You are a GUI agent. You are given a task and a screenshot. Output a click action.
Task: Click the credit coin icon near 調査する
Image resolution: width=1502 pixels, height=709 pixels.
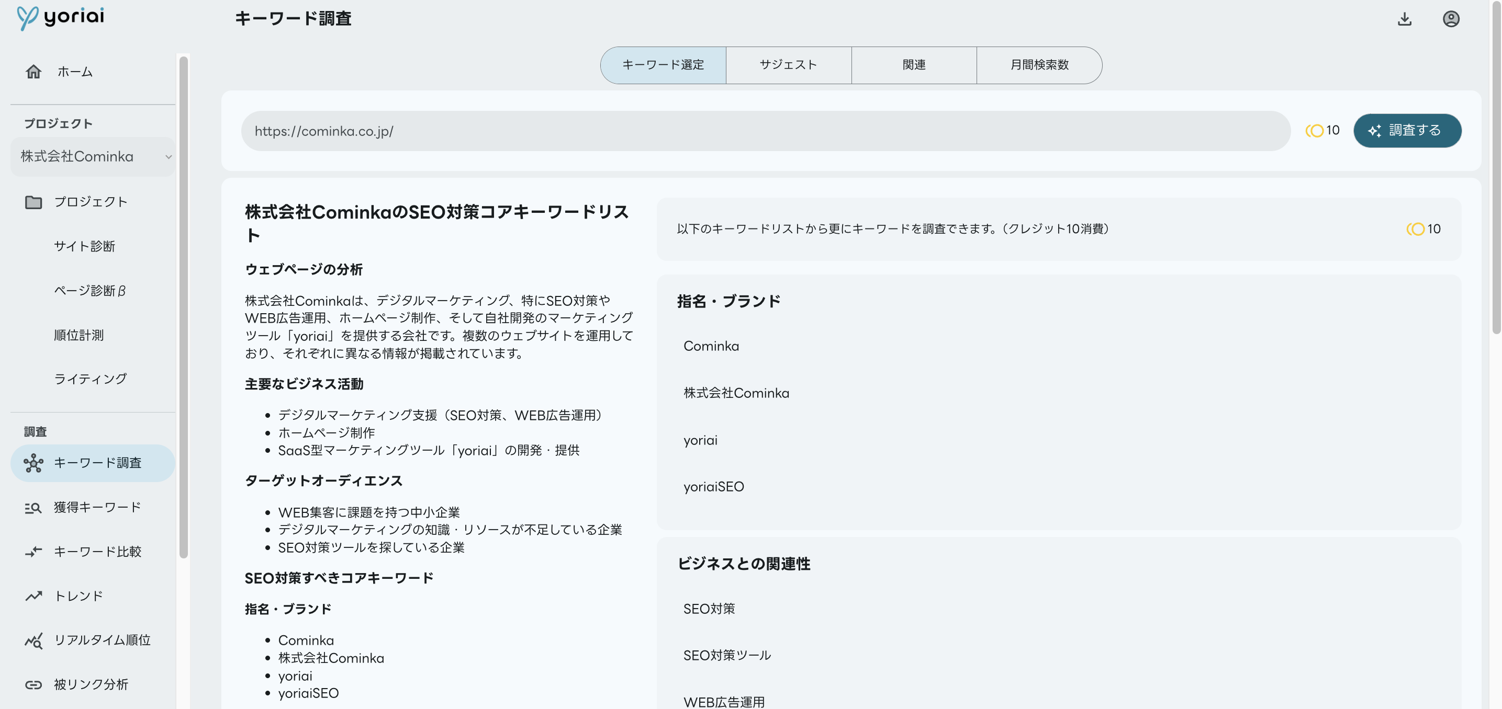(1314, 131)
